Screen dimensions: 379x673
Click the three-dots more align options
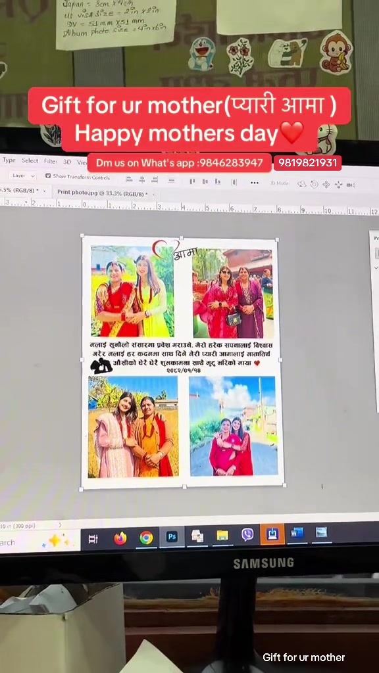255,183
